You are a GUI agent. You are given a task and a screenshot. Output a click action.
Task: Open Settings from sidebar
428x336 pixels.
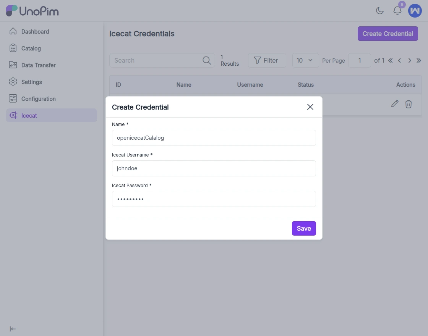(51, 82)
